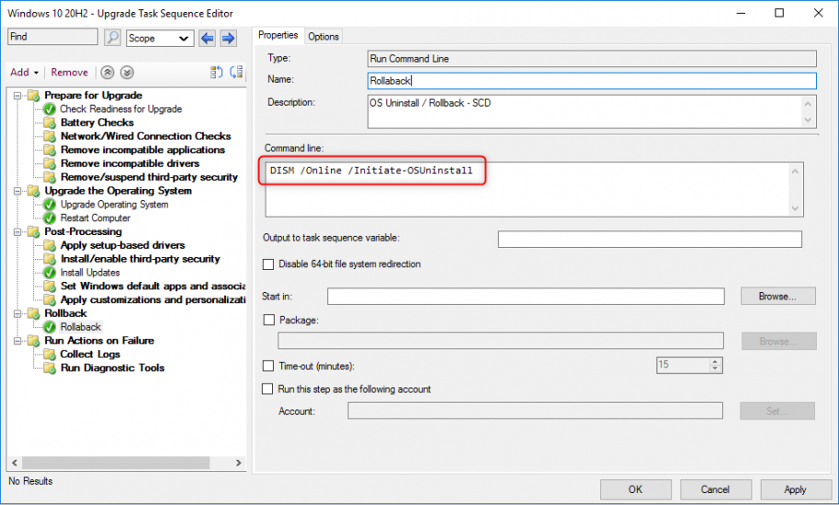This screenshot has width=839, height=505.
Task: Click the Find search magnifier icon
Action: click(112, 38)
